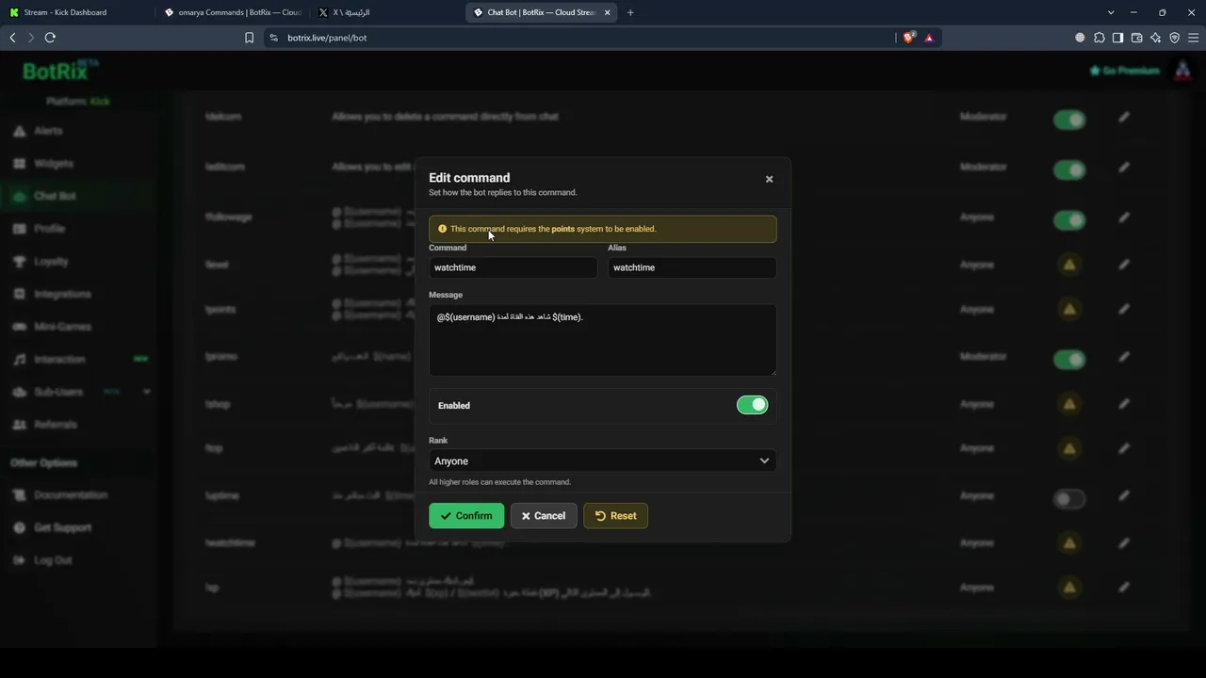Image resolution: width=1206 pixels, height=678 pixels.
Task: Switch to the Stream - Kick Dashboard tab
Action: (77, 12)
